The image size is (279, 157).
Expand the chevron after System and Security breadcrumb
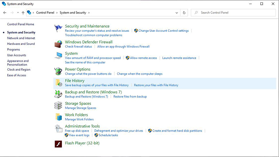[89, 13]
